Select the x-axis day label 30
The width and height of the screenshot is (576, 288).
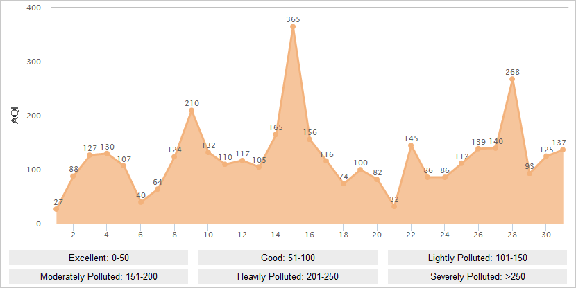click(546, 235)
